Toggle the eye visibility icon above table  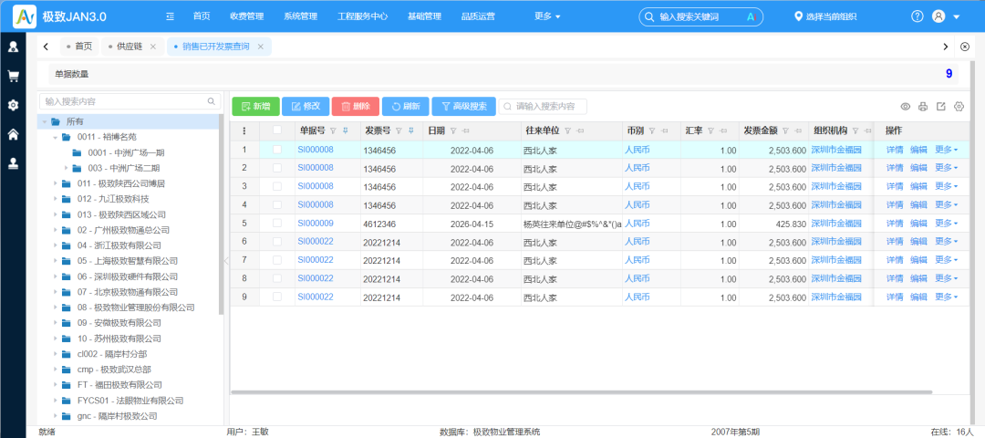906,106
